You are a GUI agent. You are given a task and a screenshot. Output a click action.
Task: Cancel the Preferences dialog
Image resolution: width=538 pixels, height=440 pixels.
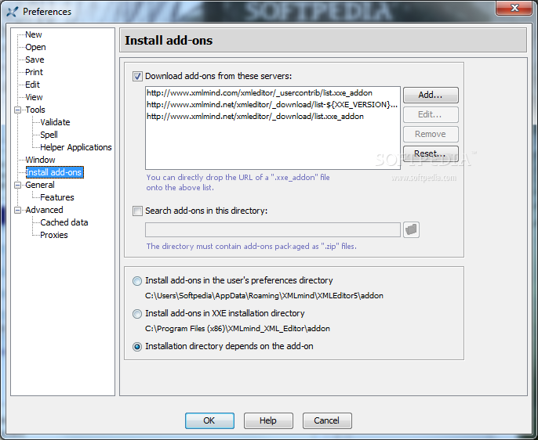tap(327, 420)
